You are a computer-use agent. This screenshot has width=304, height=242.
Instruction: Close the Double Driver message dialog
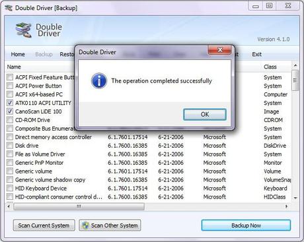[219, 50]
